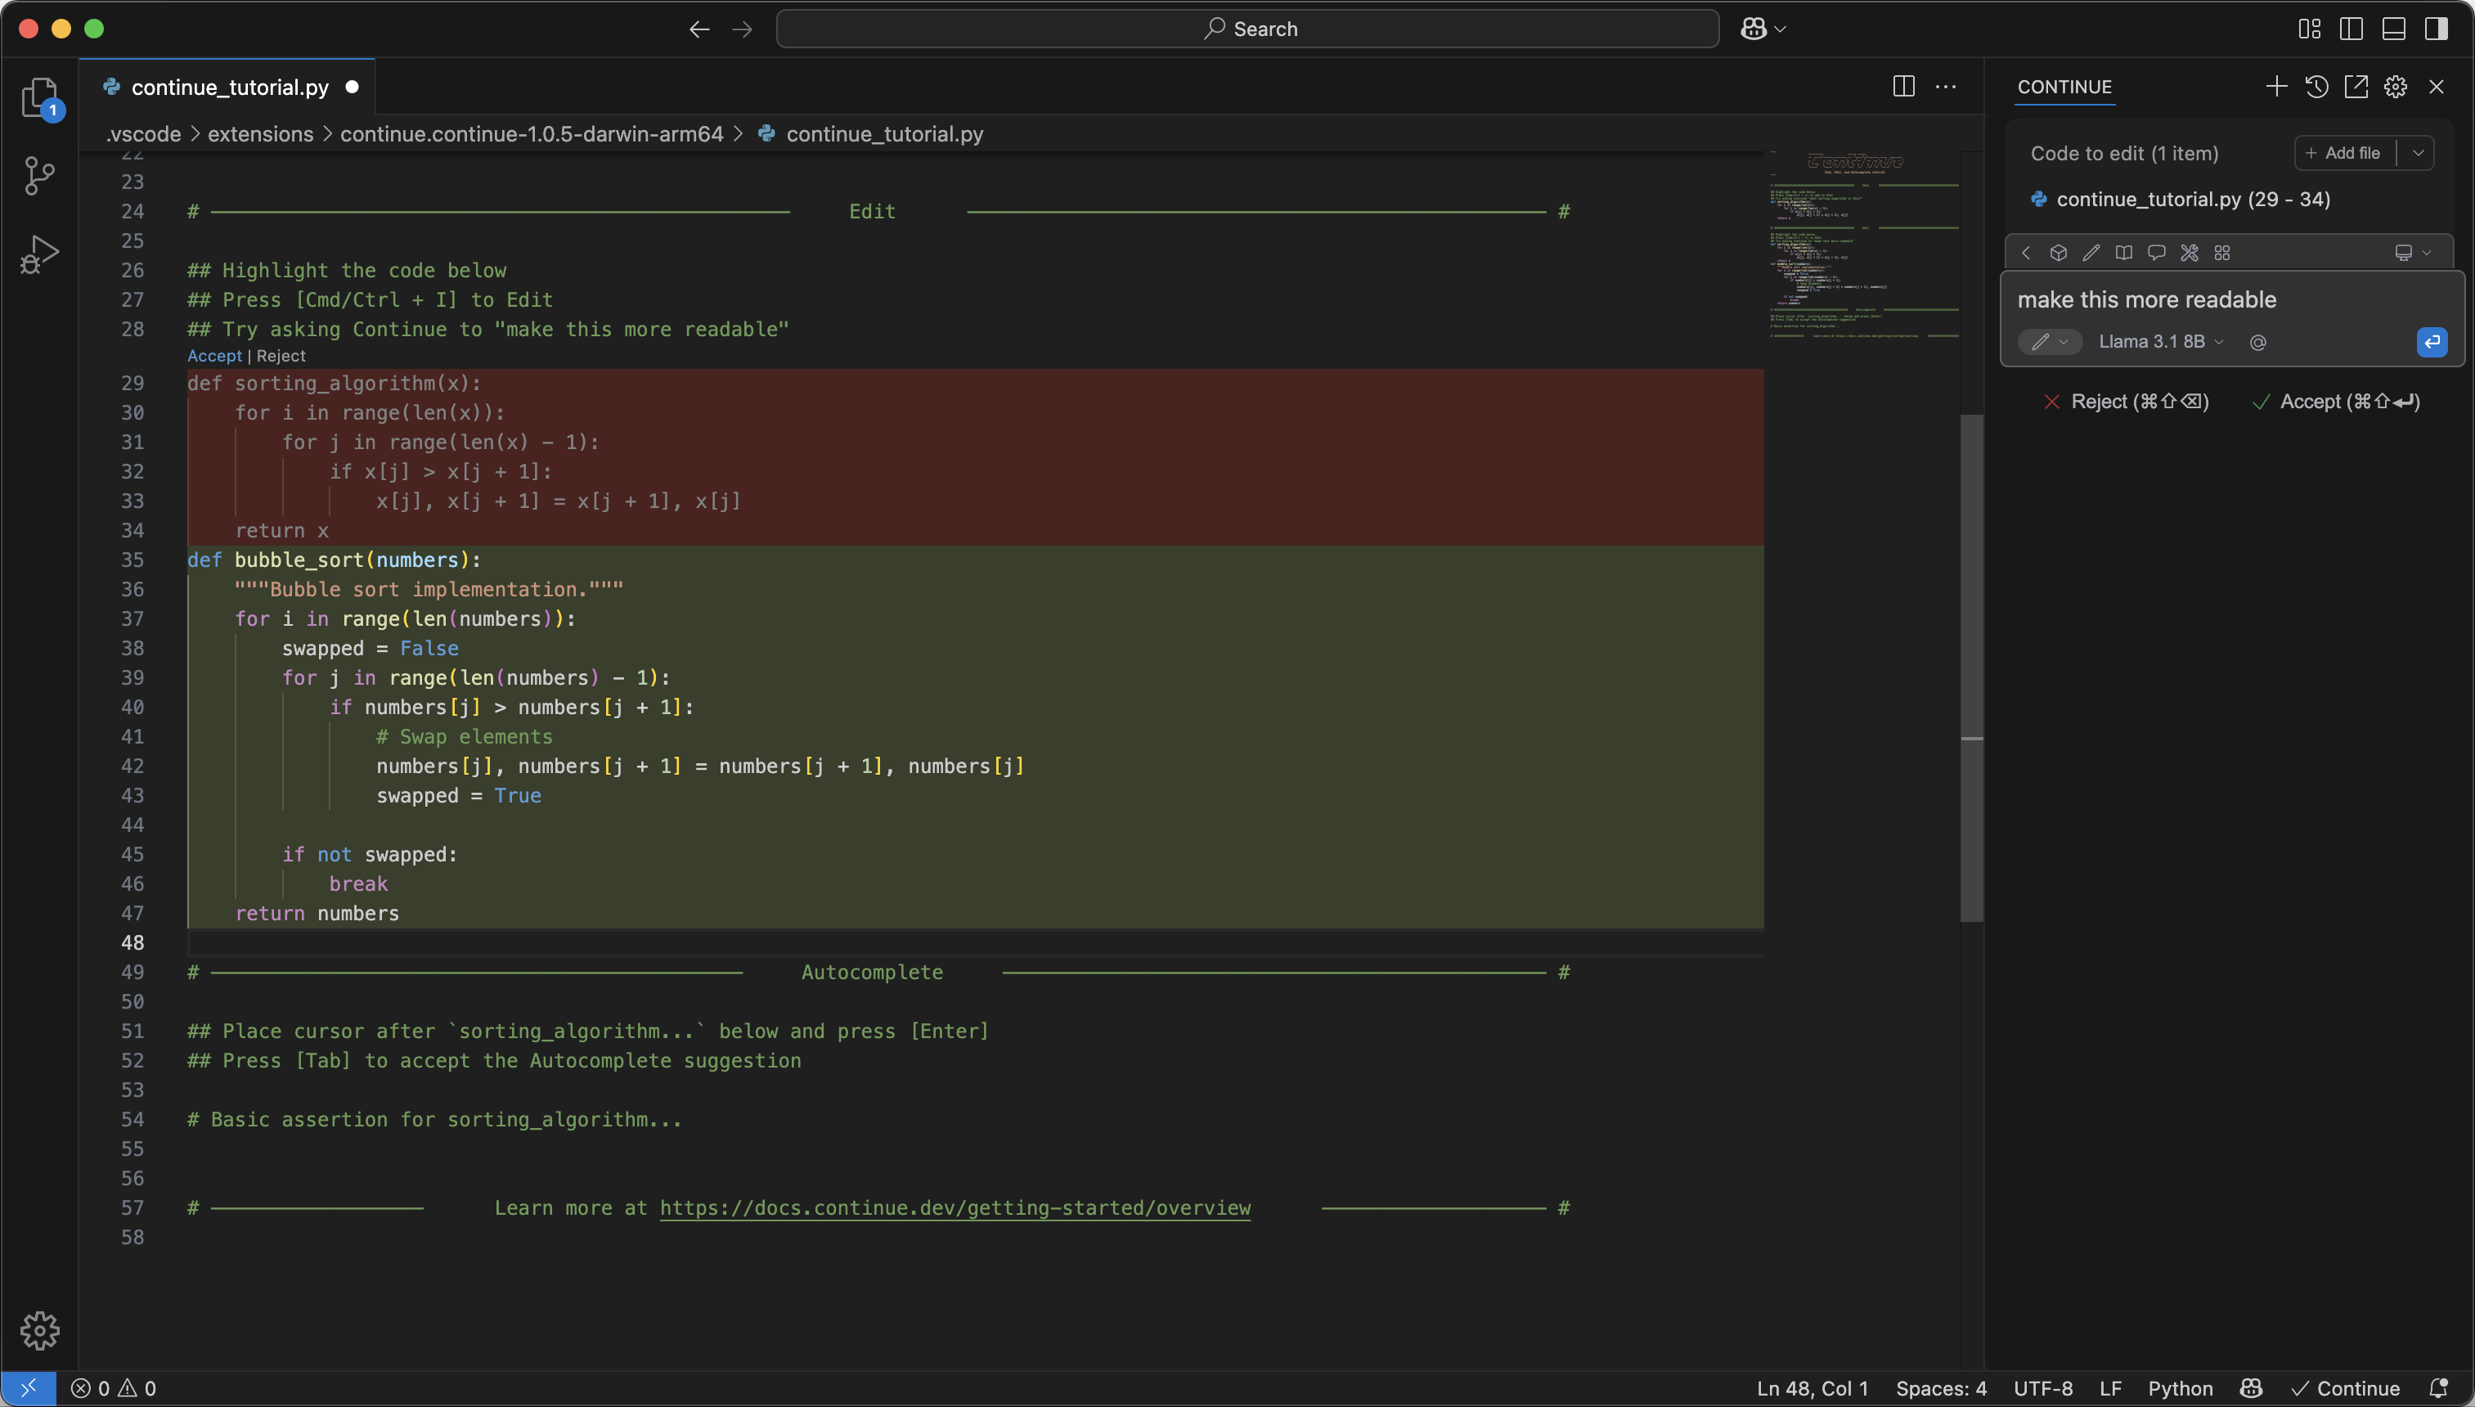Click the inline Accept codelens link
The image size is (2475, 1407).
coord(214,356)
